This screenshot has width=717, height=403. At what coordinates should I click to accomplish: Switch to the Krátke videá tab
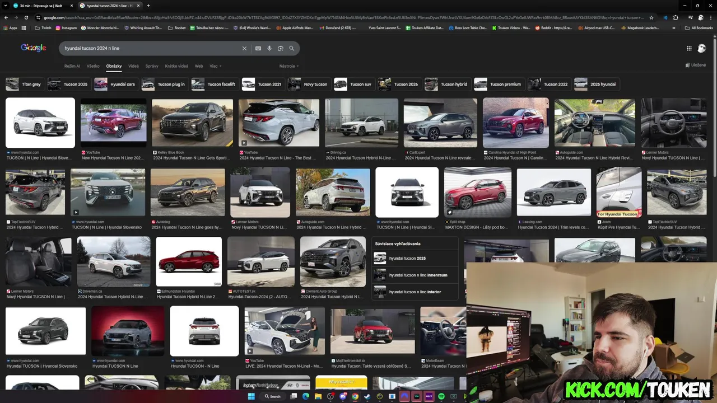176,66
